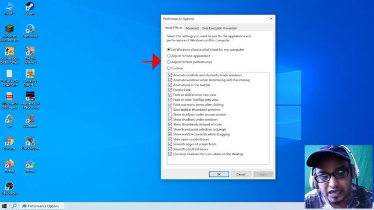The height and width of the screenshot is (210, 374).
Task: Select the CCleaner desktop icon
Action: click(30, 121)
